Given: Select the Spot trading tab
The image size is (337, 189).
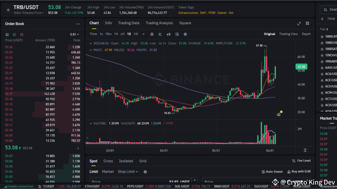Looking at the screenshot, I should (93, 161).
